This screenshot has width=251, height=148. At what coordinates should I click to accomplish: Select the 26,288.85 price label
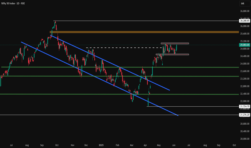pos(245,21)
